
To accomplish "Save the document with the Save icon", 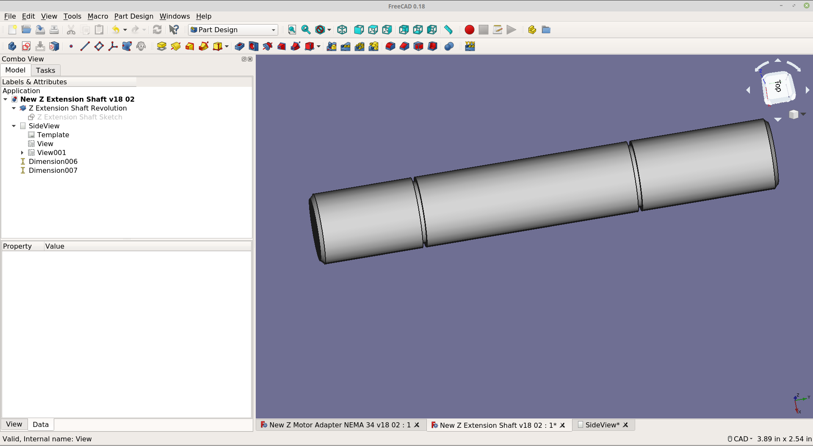I will pos(40,30).
